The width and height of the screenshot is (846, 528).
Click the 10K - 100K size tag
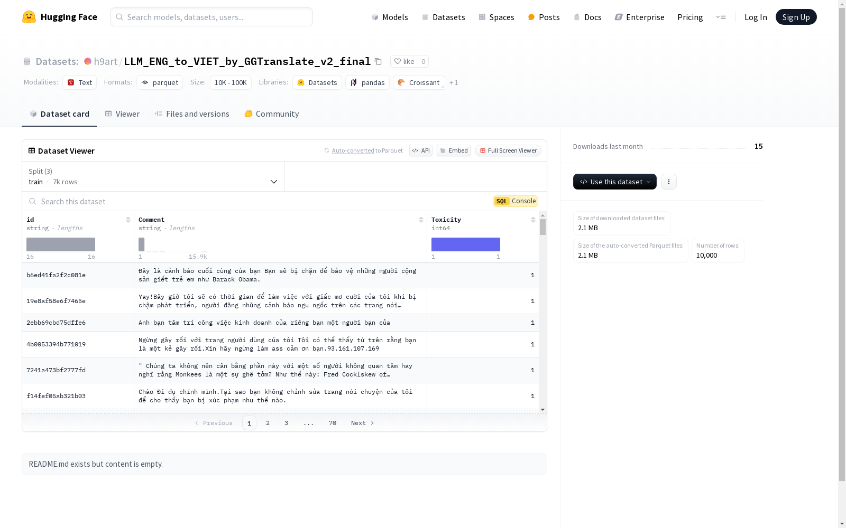(x=231, y=82)
